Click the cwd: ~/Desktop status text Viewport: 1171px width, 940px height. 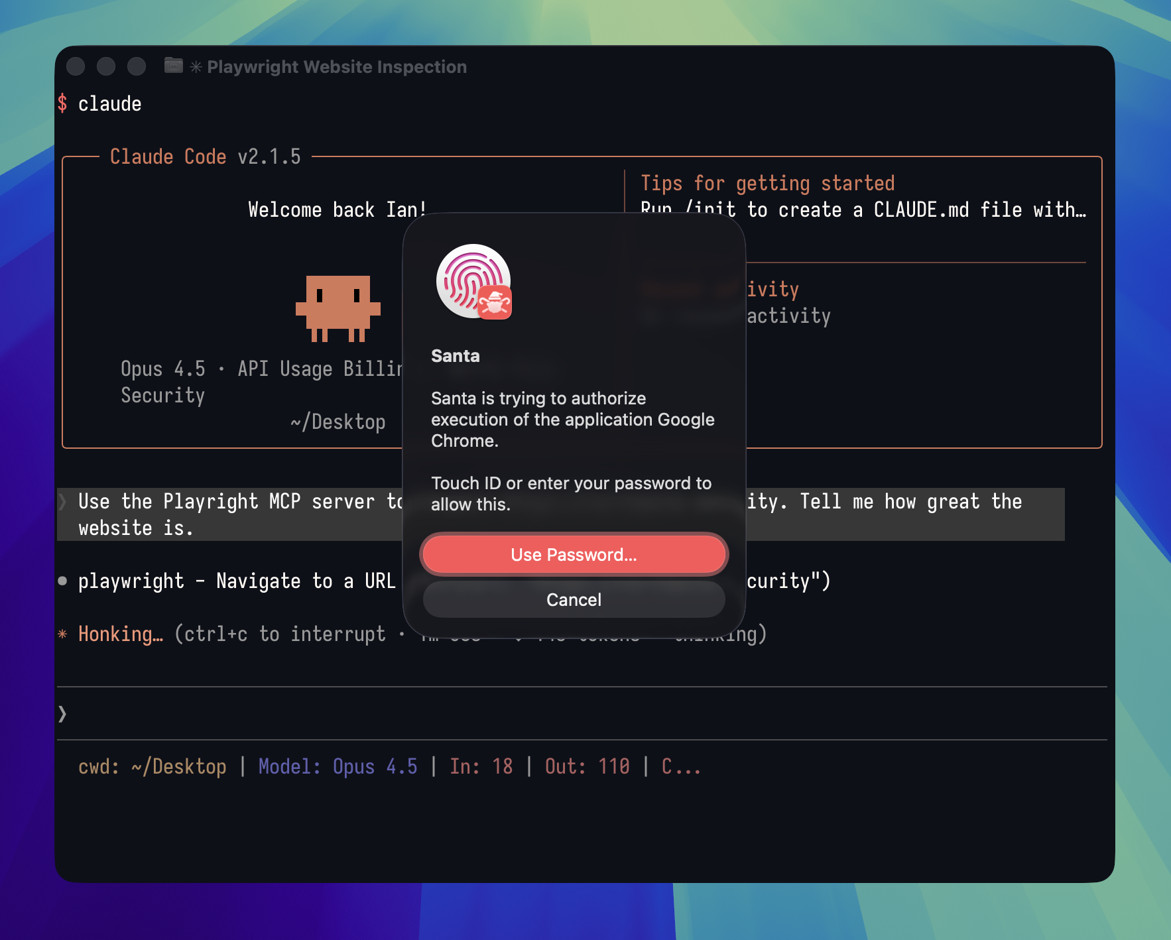[152, 766]
